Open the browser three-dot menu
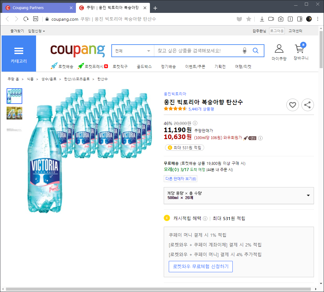 click(318, 19)
